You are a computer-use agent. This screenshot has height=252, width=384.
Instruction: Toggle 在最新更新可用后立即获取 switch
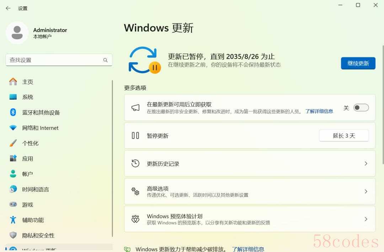(x=361, y=107)
